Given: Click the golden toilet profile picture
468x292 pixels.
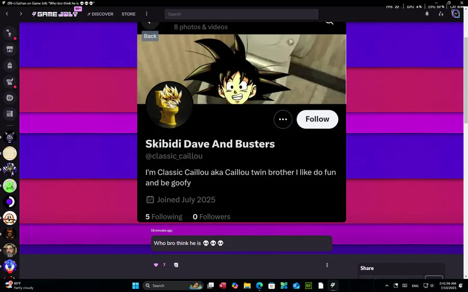Looking at the screenshot, I should pos(169,105).
